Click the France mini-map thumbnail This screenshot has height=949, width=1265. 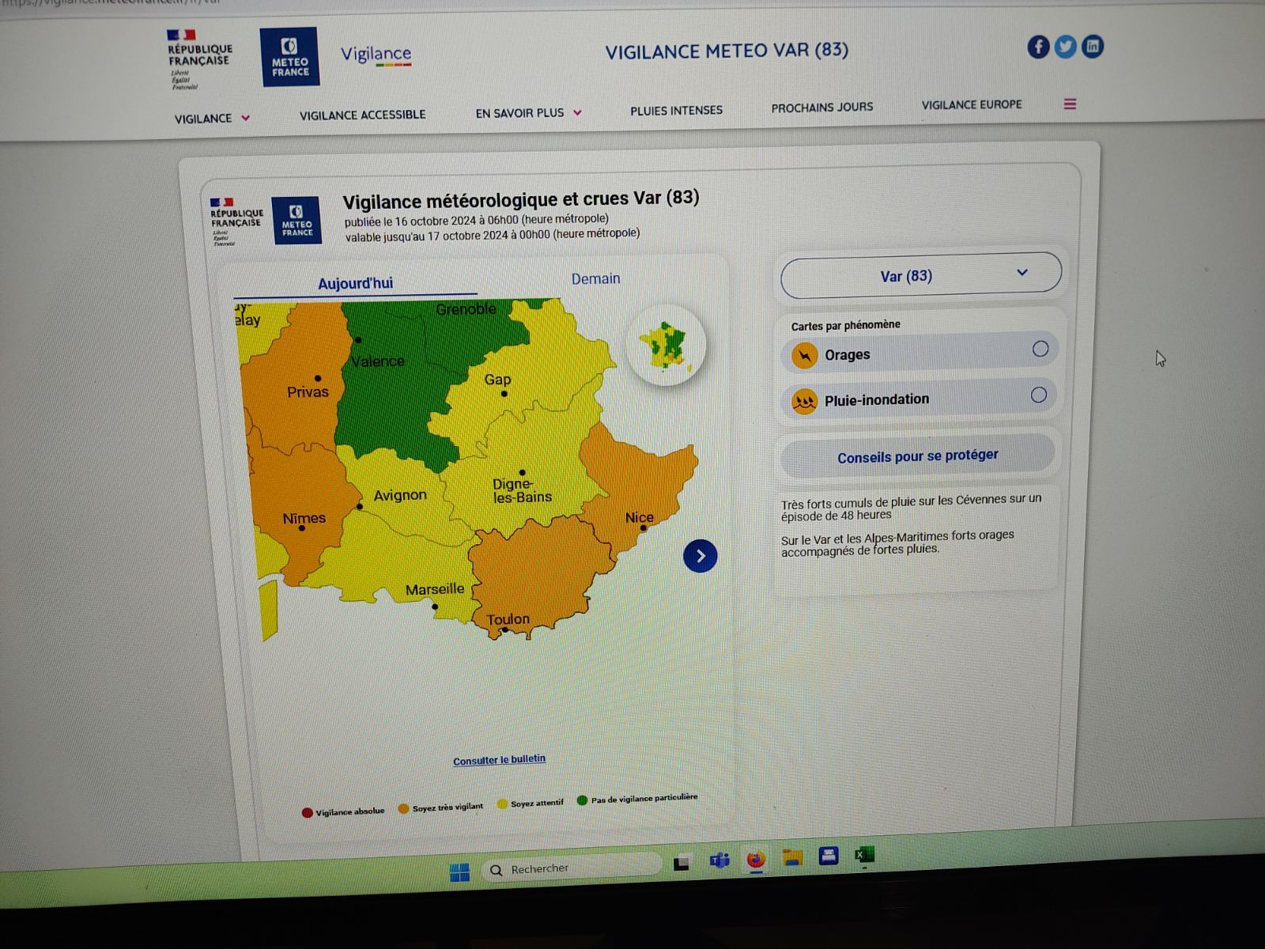pos(666,346)
